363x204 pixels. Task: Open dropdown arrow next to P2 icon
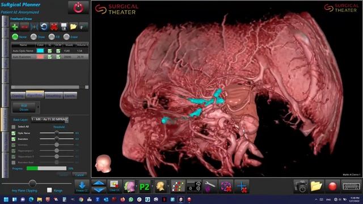pos(153,186)
